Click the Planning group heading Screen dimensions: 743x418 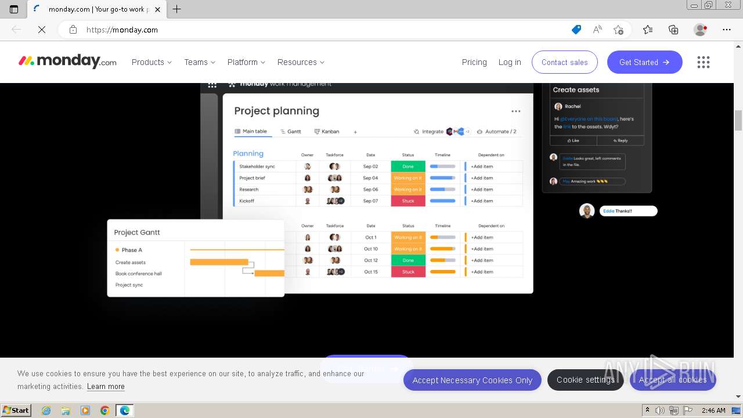248,154
